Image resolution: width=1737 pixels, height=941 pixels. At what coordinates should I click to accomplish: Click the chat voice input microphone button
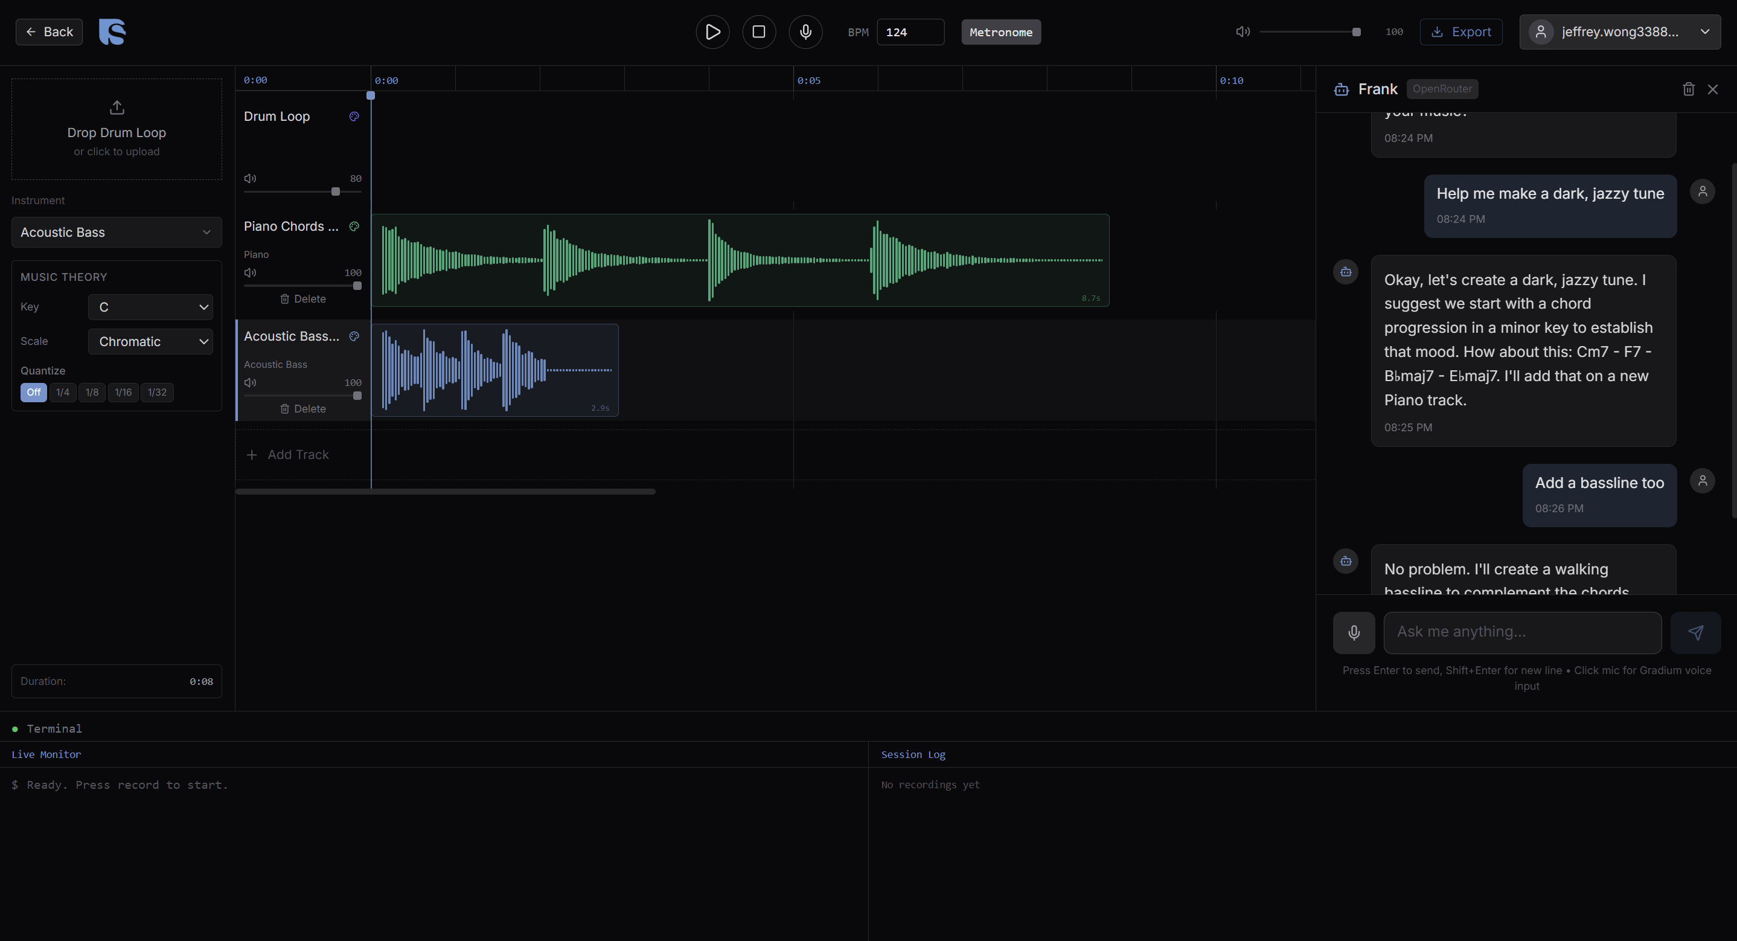click(x=1354, y=633)
